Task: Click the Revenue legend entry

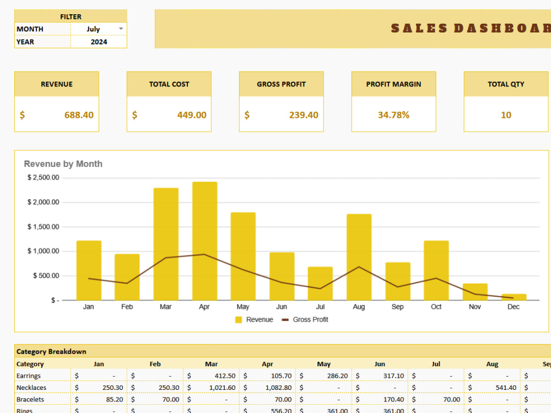Action: (254, 319)
